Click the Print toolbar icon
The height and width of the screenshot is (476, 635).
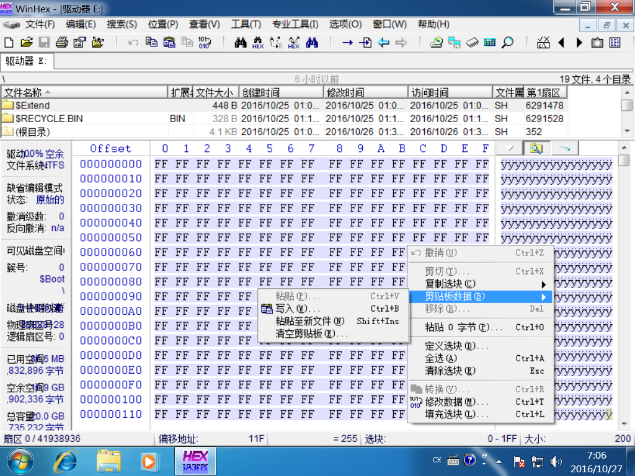click(62, 42)
